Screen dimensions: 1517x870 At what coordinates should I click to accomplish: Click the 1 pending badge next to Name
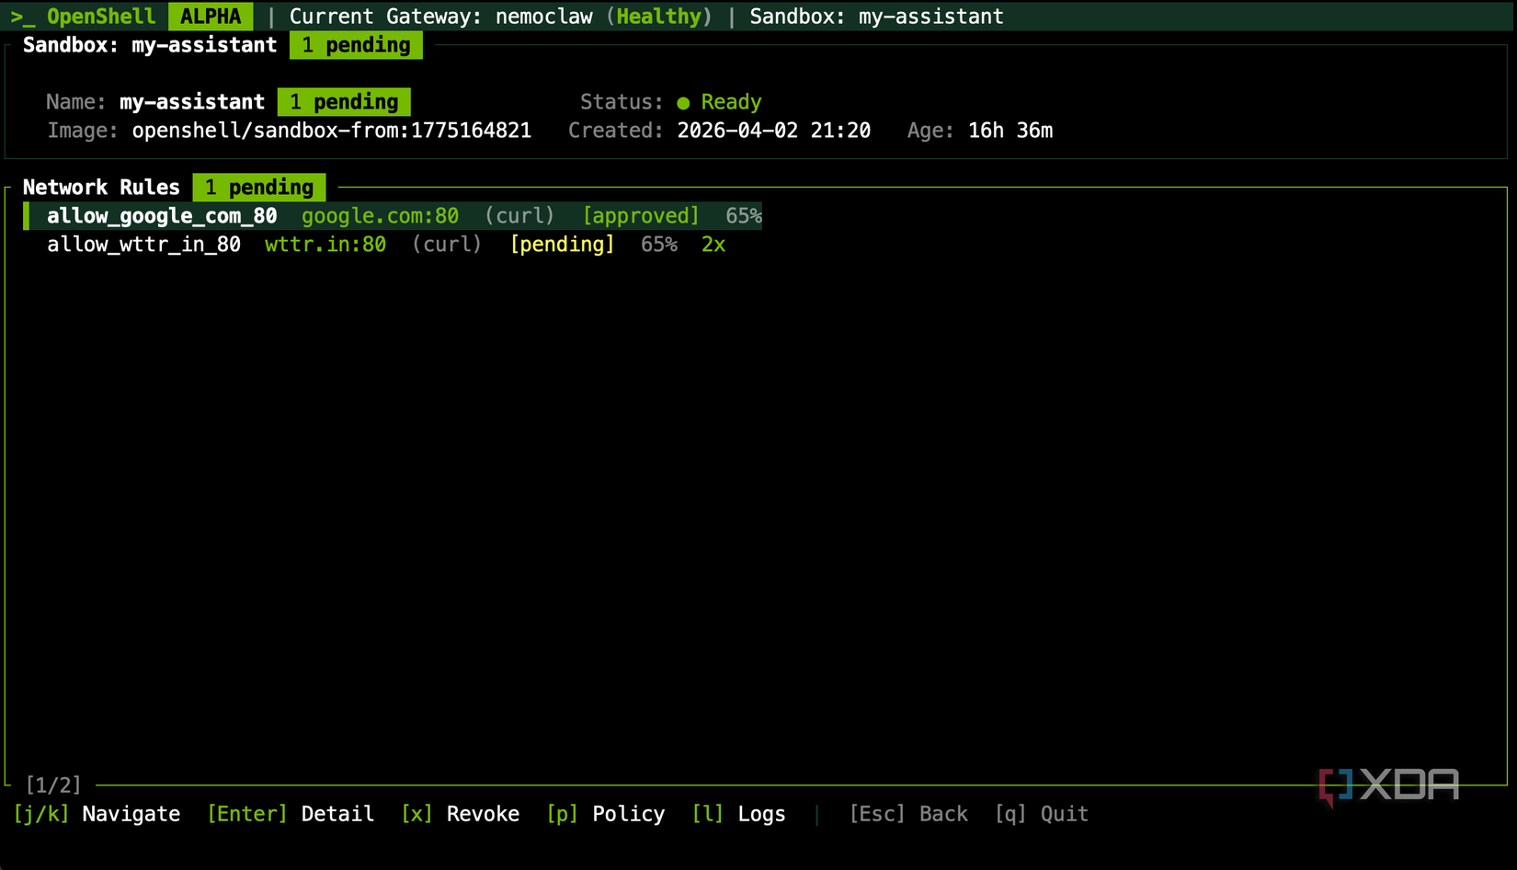344,102
